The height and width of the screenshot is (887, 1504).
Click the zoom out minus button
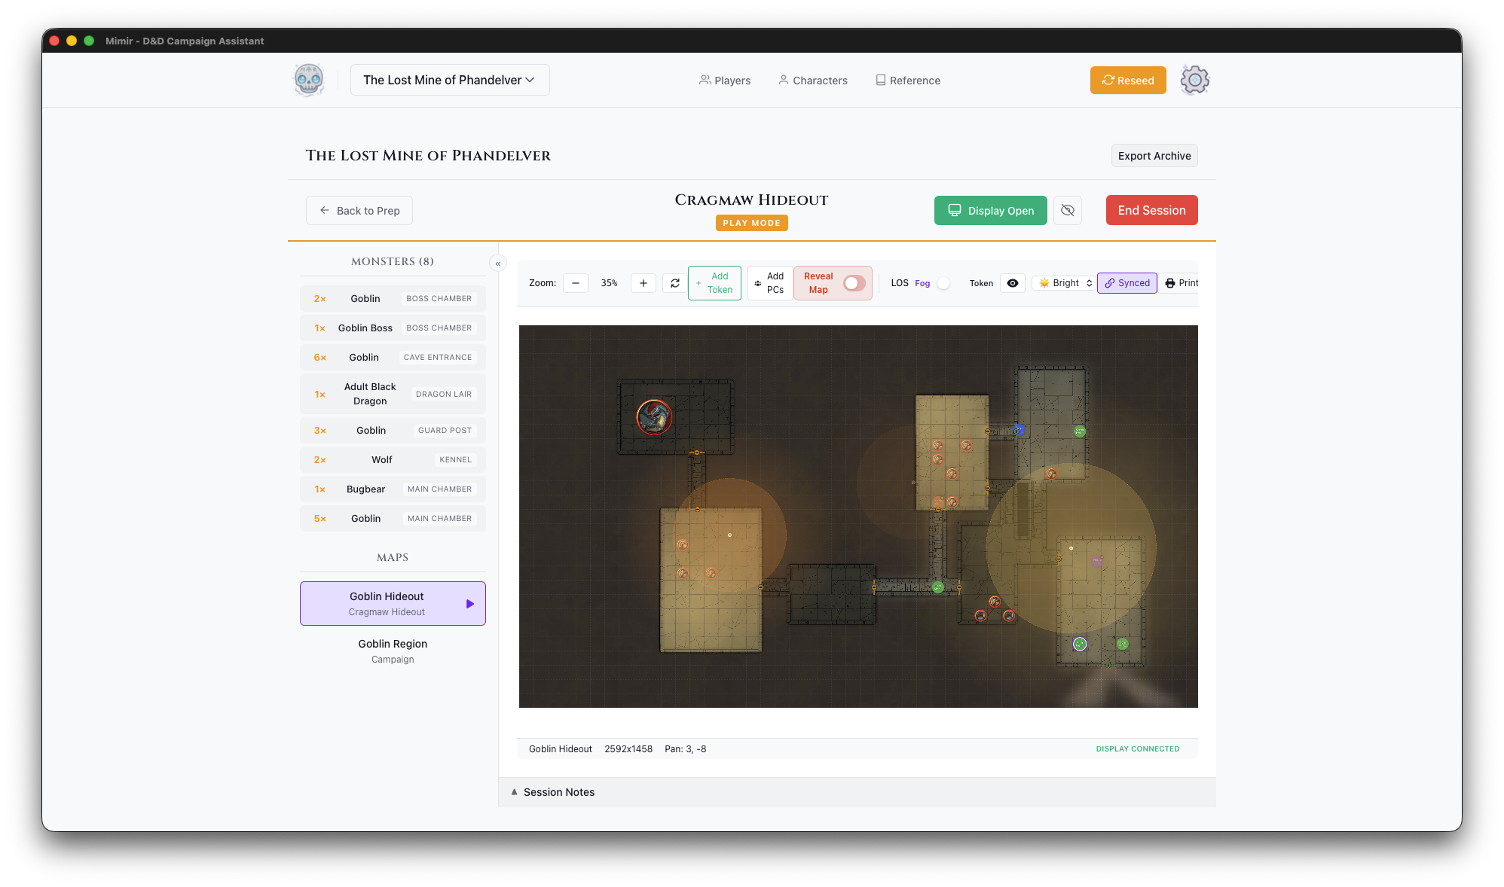pos(576,283)
